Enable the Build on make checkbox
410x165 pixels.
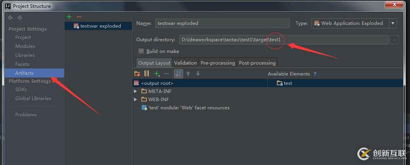point(141,51)
